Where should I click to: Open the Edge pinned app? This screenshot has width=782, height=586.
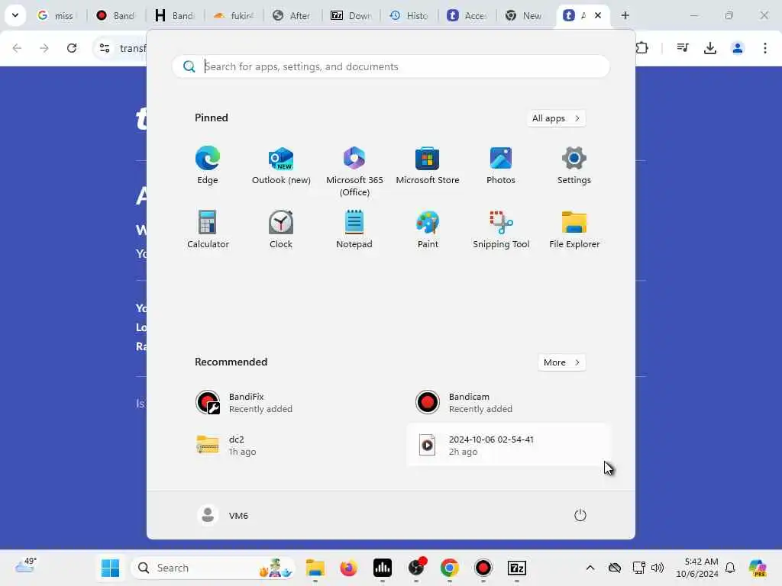coord(208,166)
